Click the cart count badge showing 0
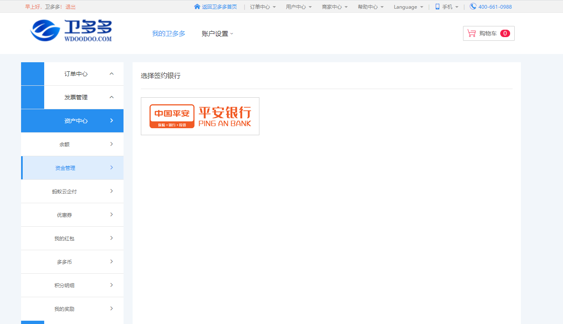The image size is (563, 324). point(505,33)
